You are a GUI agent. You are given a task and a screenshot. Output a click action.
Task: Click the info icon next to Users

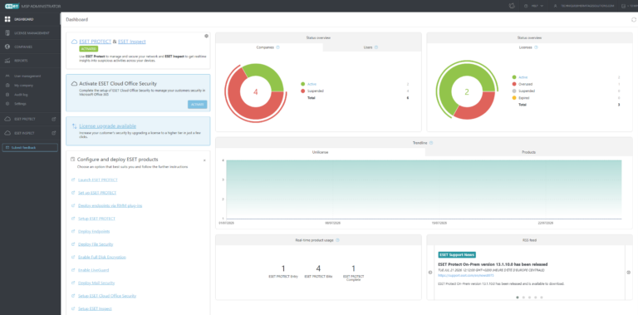tap(376, 47)
